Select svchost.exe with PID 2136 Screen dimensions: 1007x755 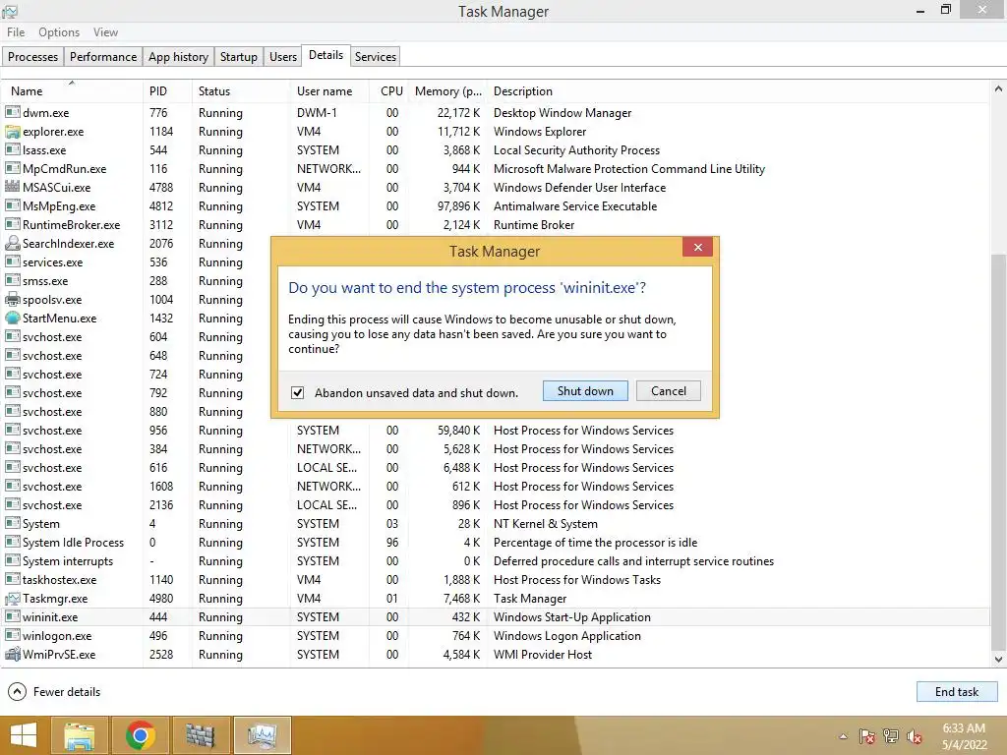[x=495, y=504]
